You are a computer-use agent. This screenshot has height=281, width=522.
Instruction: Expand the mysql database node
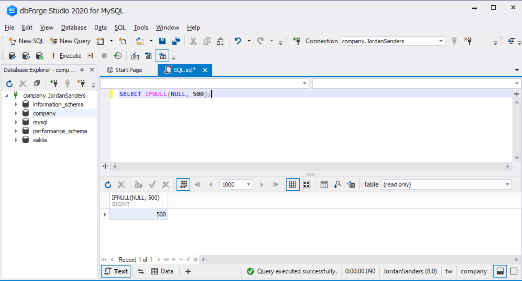coord(16,122)
